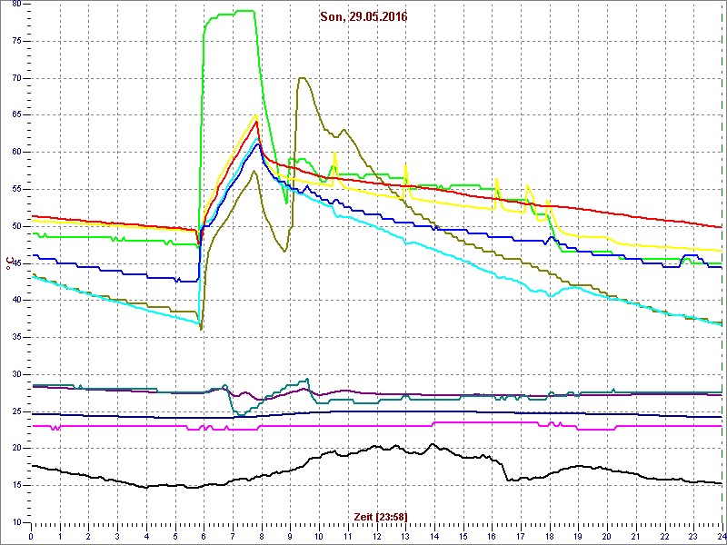Click hour 8 on the time axis
The image size is (727, 545).
click(262, 535)
